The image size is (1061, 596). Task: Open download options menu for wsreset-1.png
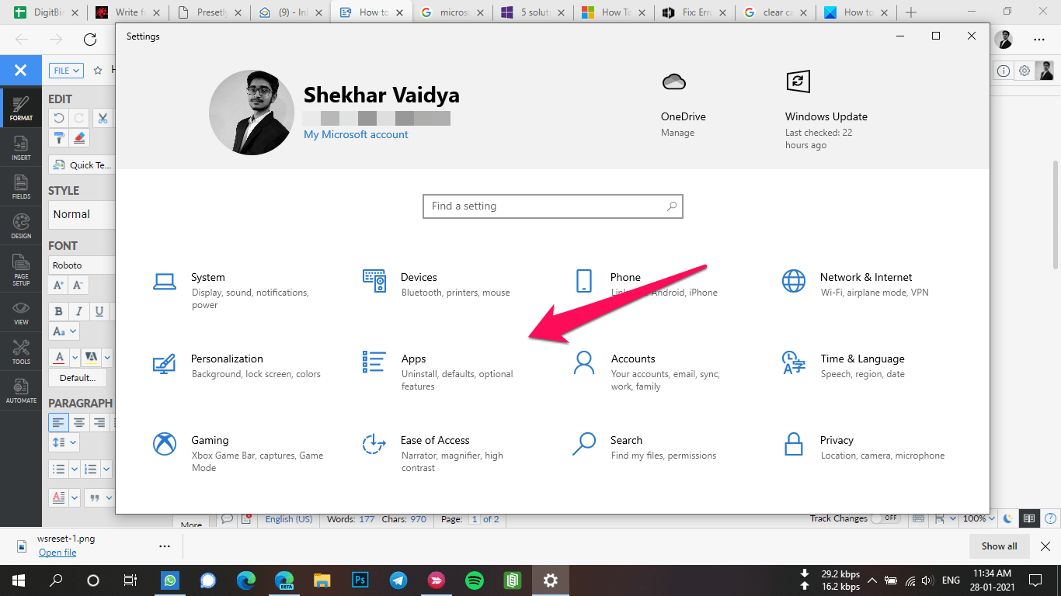point(164,546)
